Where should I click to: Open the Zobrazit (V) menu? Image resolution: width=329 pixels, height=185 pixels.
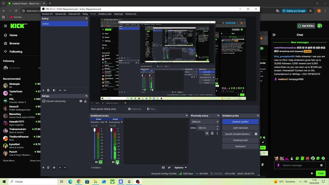74,14
